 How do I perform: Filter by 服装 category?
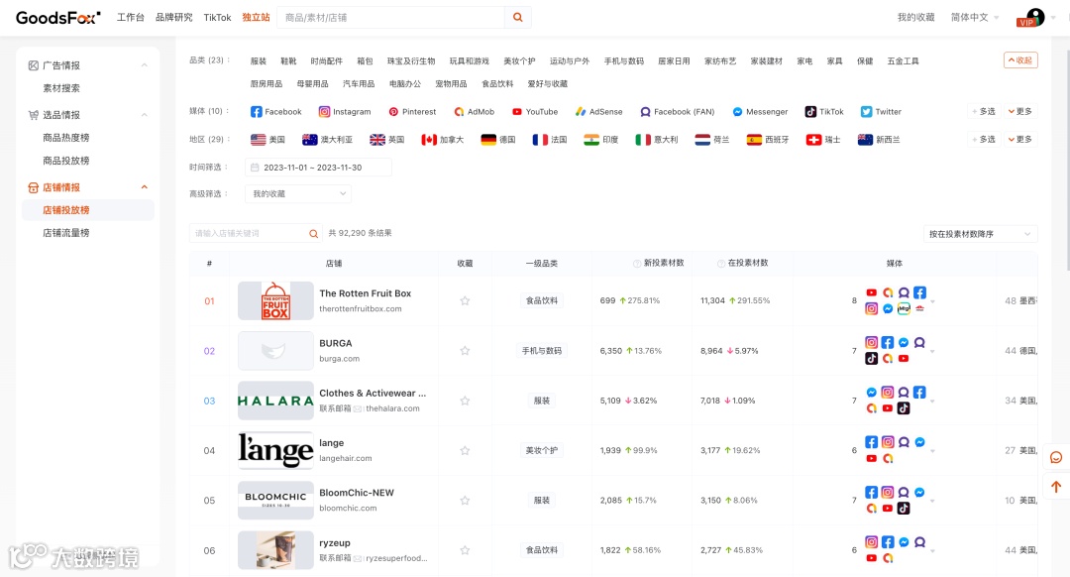click(x=258, y=61)
